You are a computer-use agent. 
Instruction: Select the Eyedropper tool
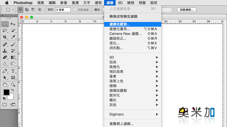[x=13, y=37]
